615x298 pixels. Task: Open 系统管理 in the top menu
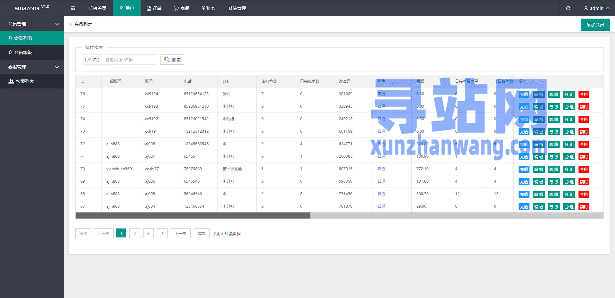(x=237, y=8)
